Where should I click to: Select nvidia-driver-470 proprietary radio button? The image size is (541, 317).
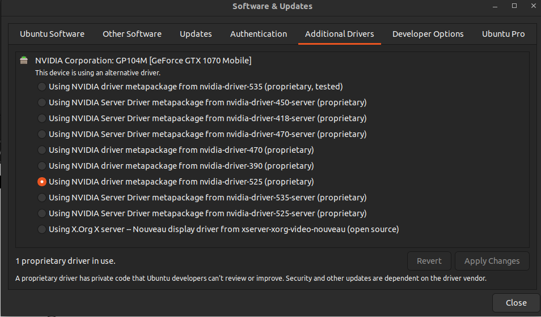(x=42, y=150)
